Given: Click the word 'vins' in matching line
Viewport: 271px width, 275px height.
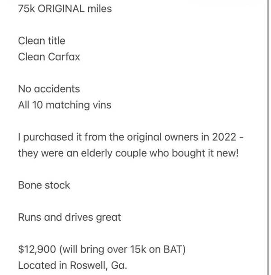Looking at the screenshot, I should [x=102, y=105].
